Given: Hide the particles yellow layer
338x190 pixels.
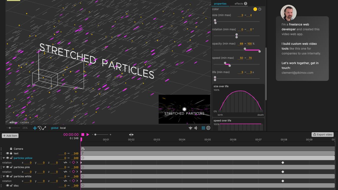Looking at the screenshot, I should point(7,158).
